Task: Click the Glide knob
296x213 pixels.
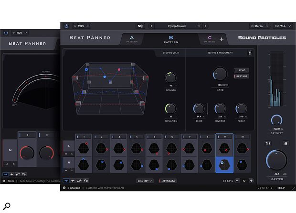Action: [199, 108]
